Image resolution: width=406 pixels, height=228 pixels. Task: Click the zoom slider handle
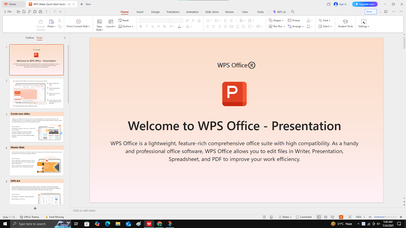tap(385, 217)
